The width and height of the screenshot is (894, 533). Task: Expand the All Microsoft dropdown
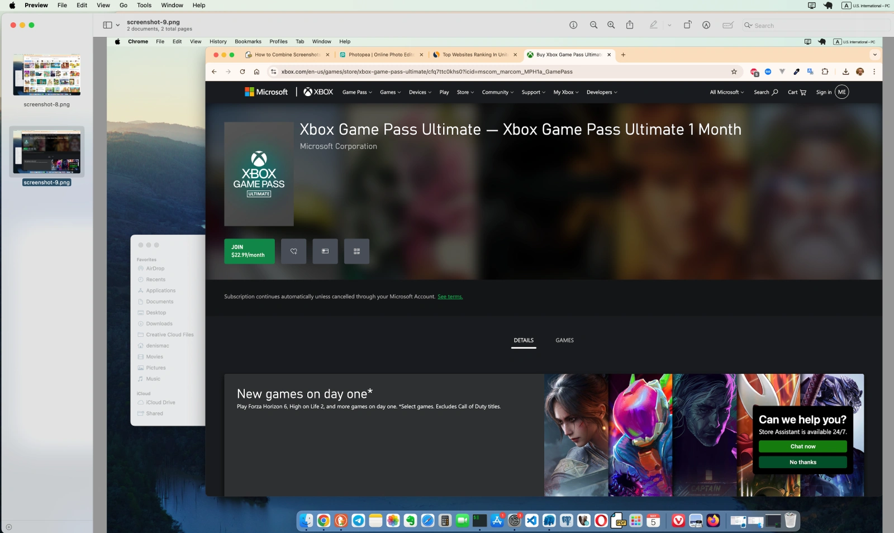727,92
